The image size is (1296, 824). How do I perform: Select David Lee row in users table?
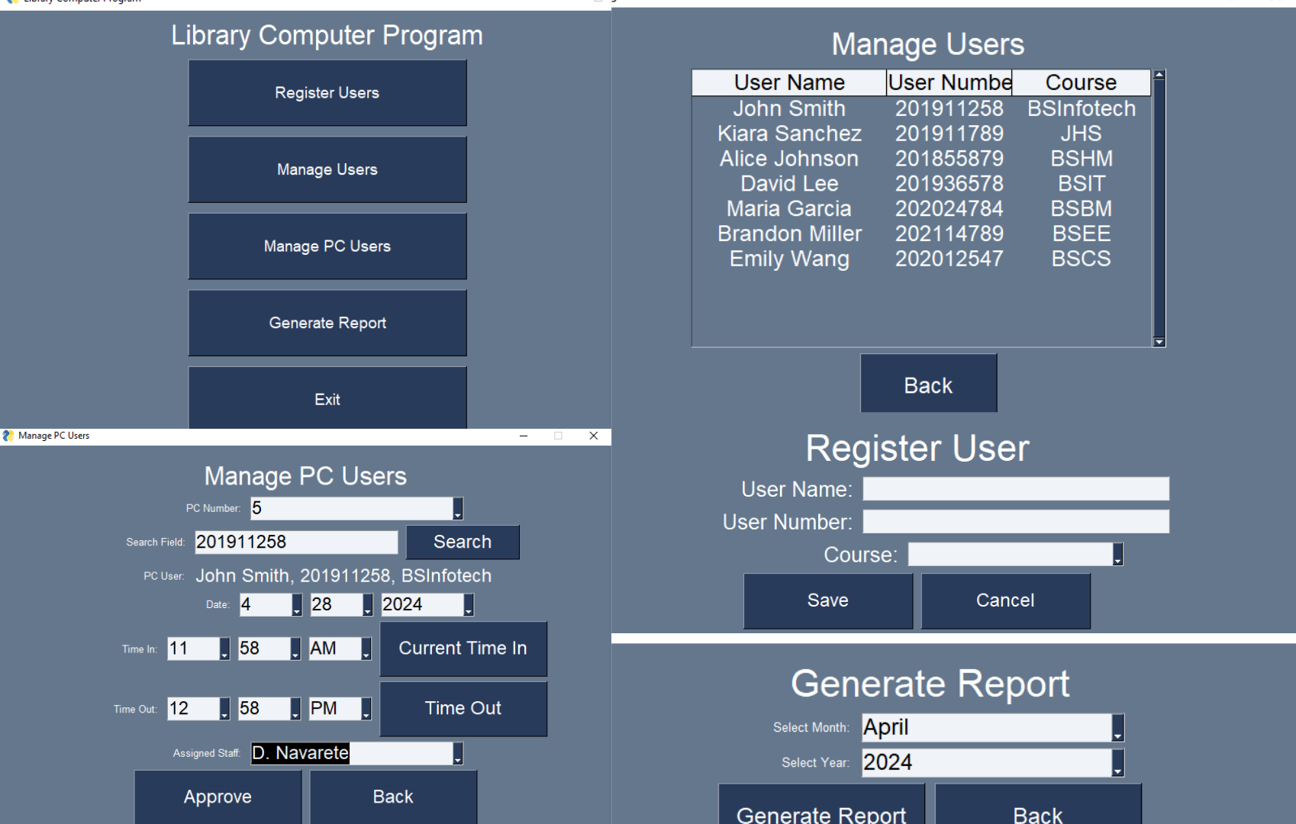(x=921, y=184)
